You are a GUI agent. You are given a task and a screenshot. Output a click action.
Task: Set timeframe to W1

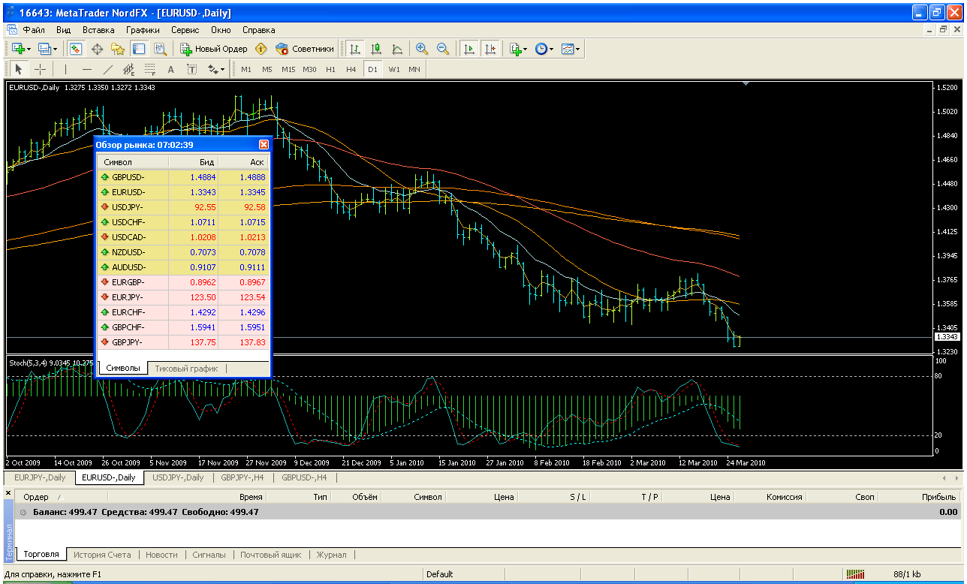click(394, 69)
